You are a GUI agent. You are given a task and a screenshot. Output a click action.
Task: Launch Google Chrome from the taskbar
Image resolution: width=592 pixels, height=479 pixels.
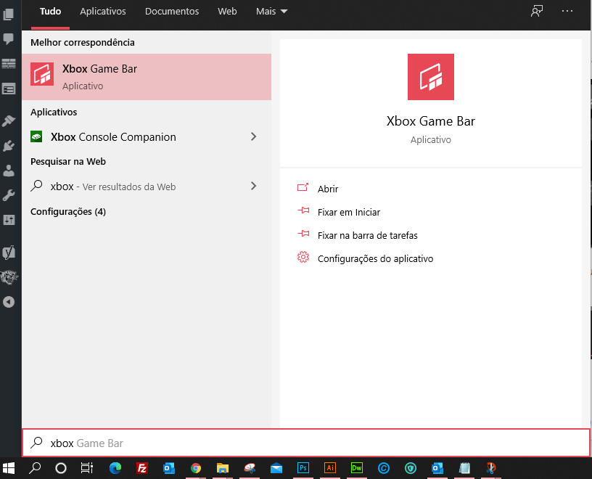click(196, 468)
